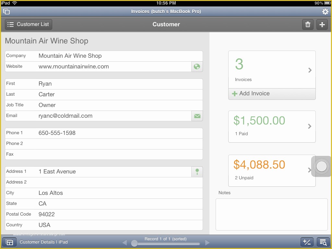Open the $1,500.00 Paid card chevron
332x249 pixels.
click(310, 126)
